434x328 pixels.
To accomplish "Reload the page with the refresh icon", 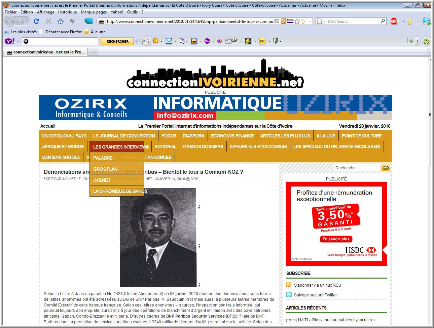I will click(36, 21).
